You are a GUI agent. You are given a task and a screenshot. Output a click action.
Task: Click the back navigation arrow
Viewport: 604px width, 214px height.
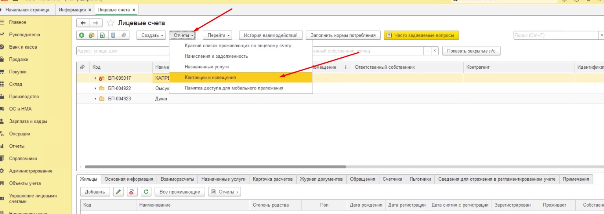[83, 23]
